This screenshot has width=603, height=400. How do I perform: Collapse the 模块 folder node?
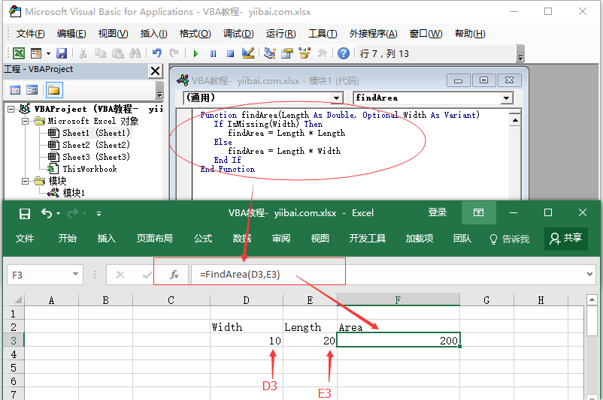pos(25,181)
